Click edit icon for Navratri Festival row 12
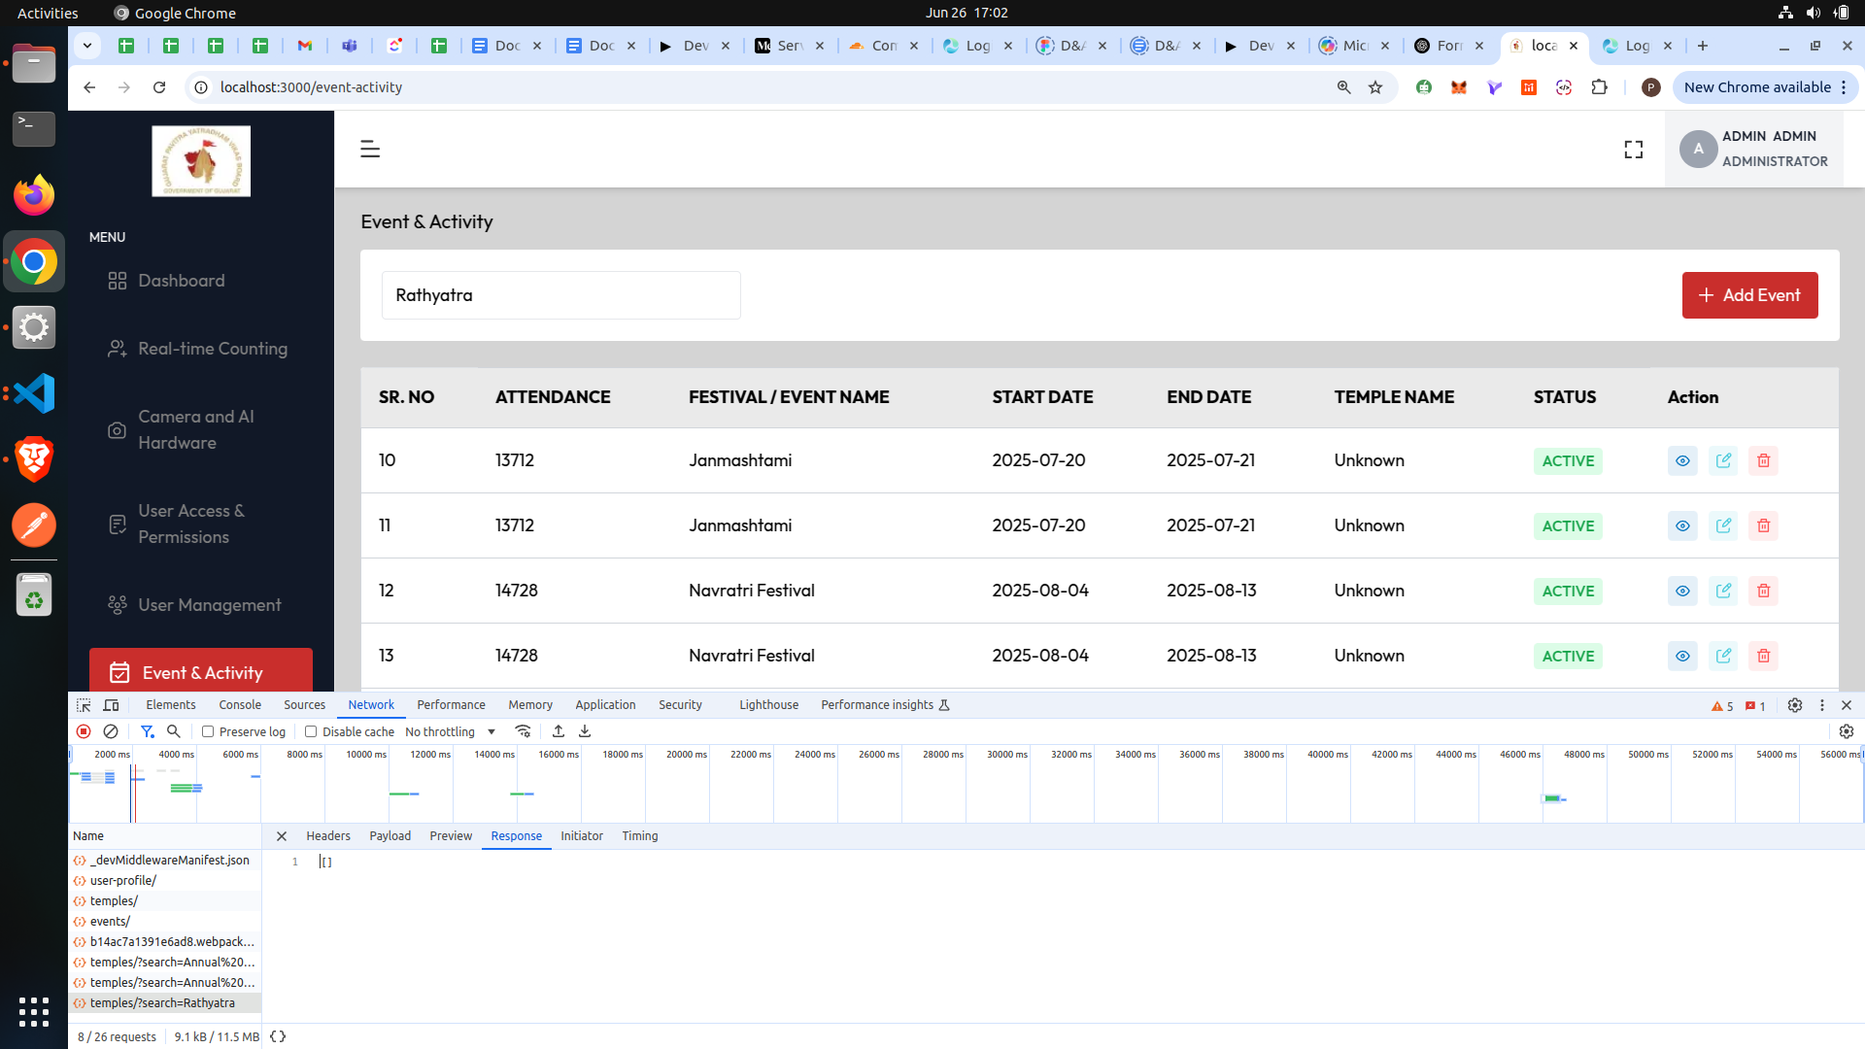The height and width of the screenshot is (1049, 1865). (x=1723, y=591)
